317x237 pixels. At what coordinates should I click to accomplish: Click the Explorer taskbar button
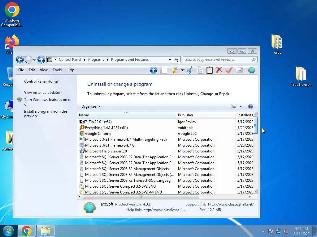pyautogui.click(x=46, y=231)
